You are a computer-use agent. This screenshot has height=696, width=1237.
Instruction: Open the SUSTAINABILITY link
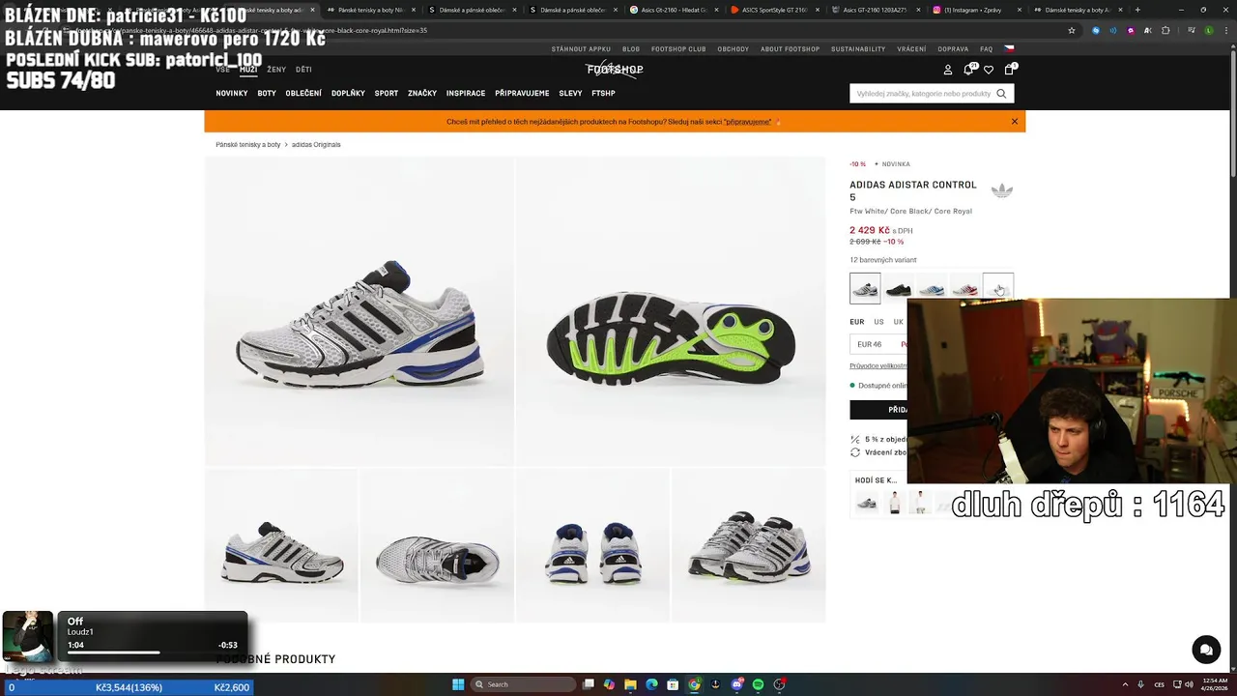(858, 49)
